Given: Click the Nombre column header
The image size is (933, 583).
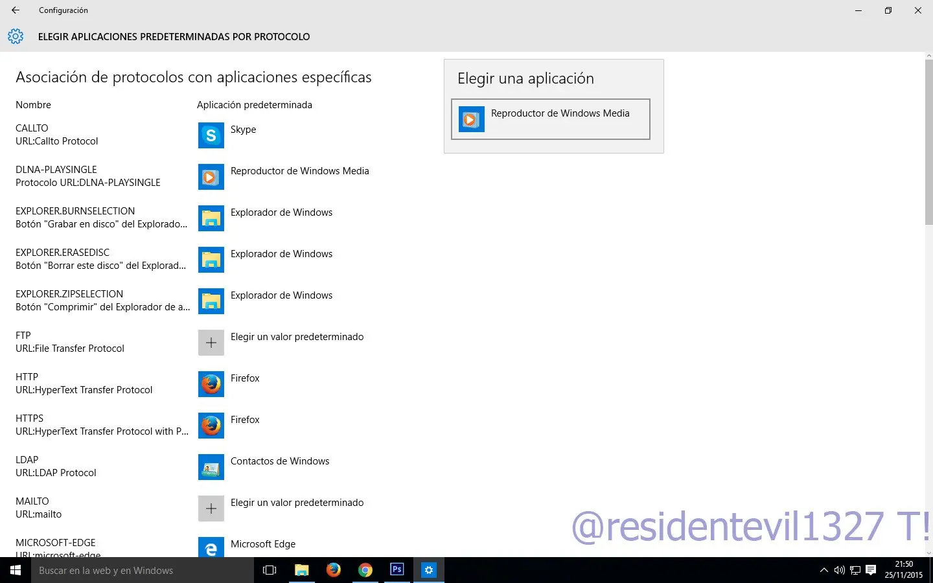Looking at the screenshot, I should click(x=33, y=105).
